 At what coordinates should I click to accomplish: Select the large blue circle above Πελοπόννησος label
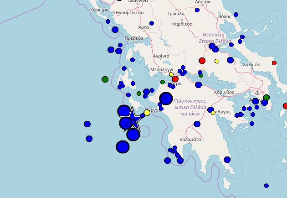(x=166, y=98)
